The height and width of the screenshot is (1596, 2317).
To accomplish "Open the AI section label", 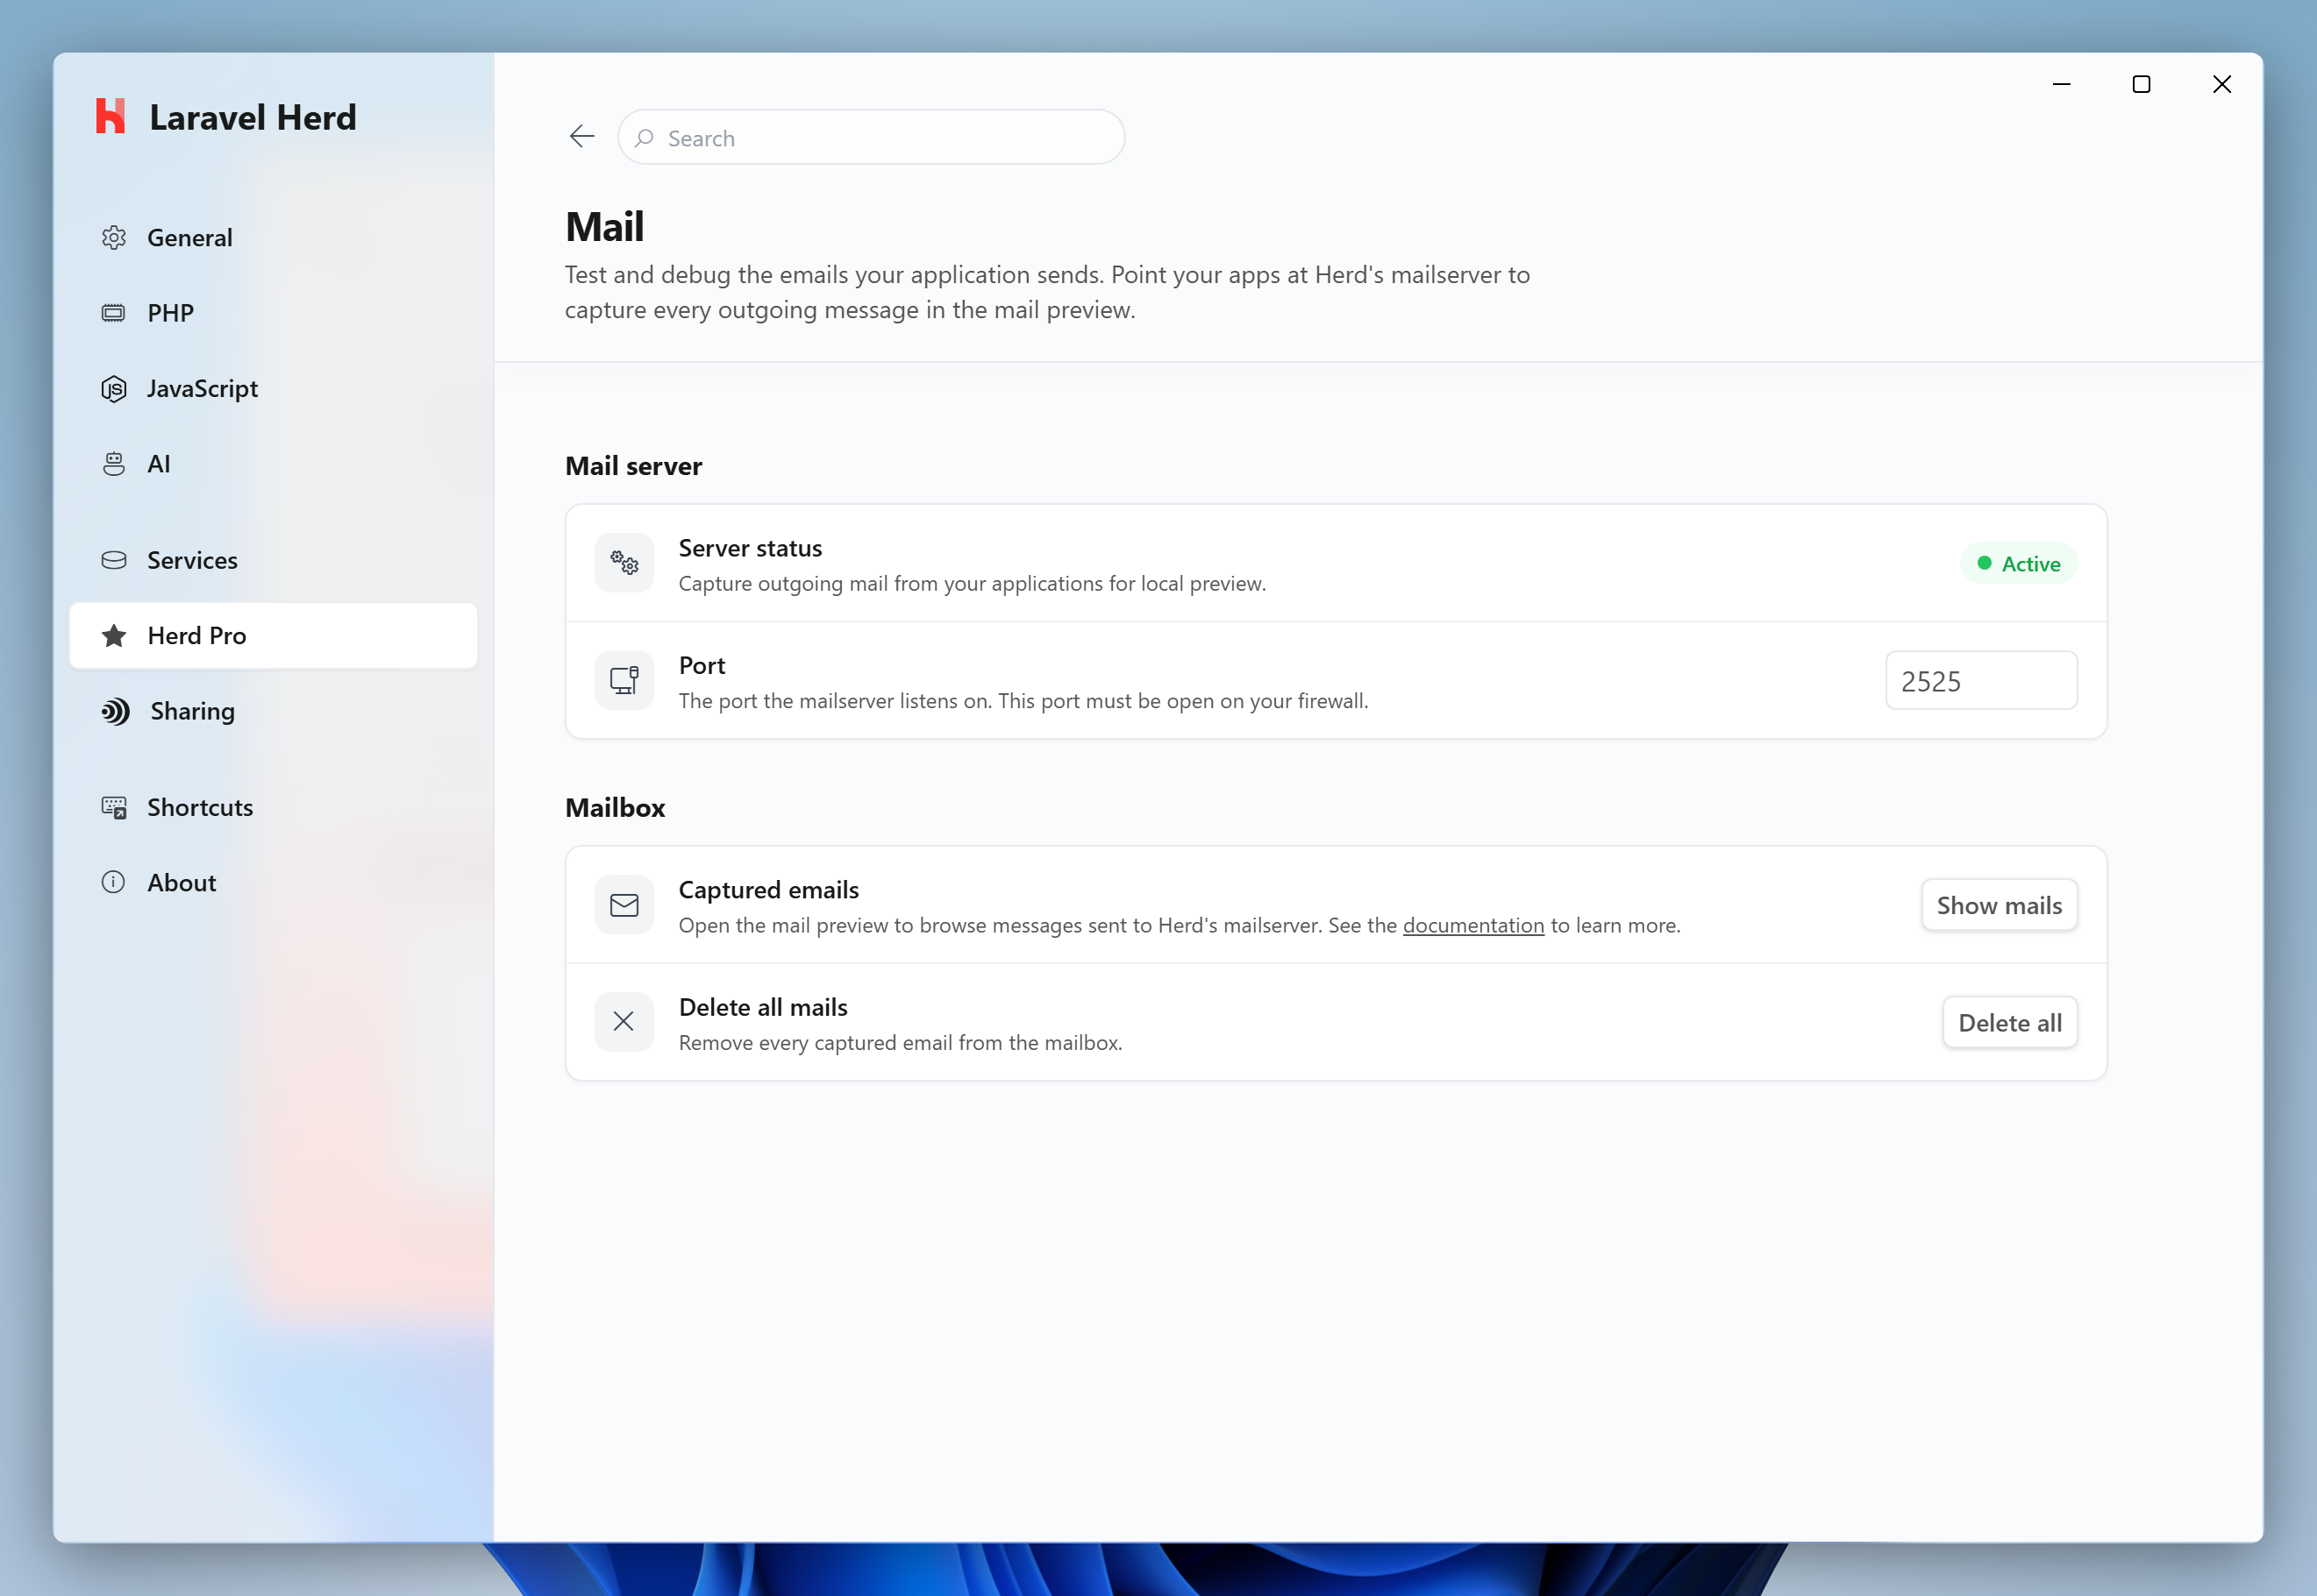I will [159, 464].
